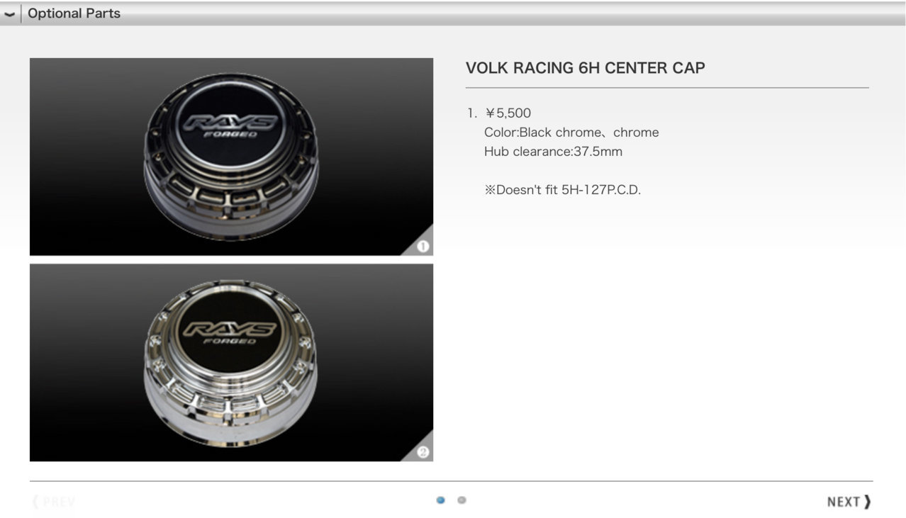Switch to the gray second page dot
Screen dimensions: 906x518
point(462,500)
